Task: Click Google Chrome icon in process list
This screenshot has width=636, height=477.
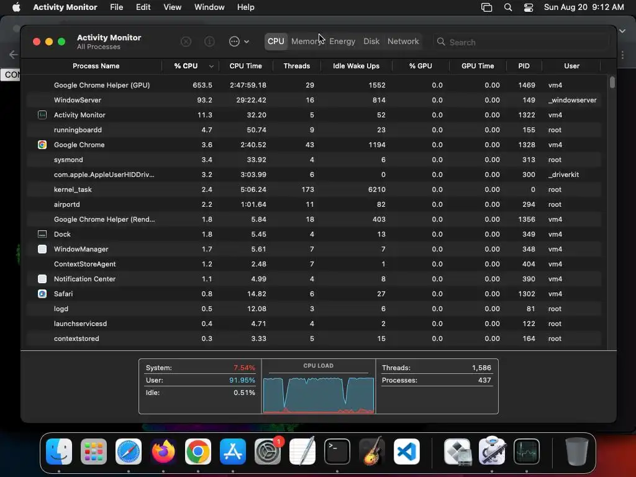Action: [x=42, y=145]
